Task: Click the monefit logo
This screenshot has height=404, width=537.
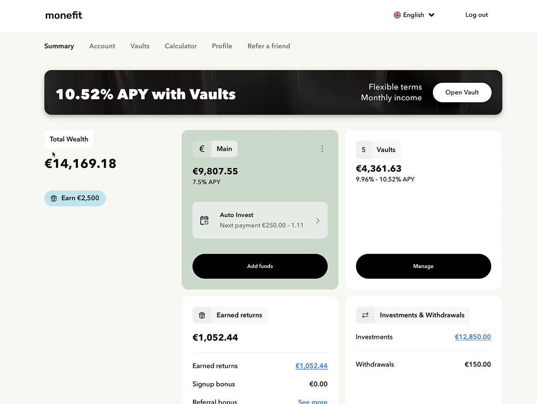Action: coord(64,16)
